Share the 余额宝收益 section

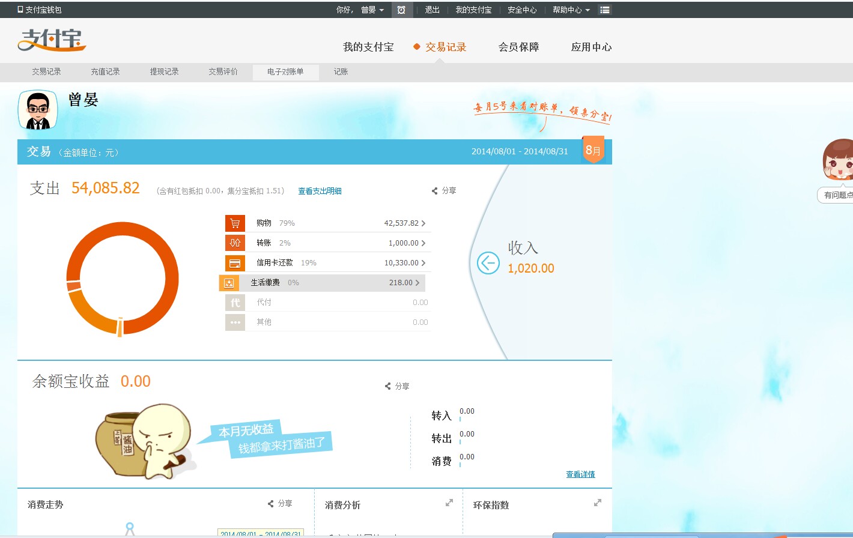click(x=397, y=386)
